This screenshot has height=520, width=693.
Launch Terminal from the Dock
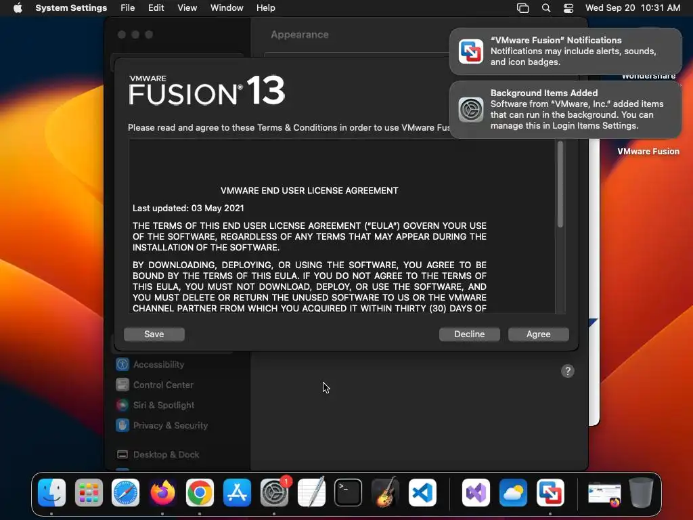point(349,493)
